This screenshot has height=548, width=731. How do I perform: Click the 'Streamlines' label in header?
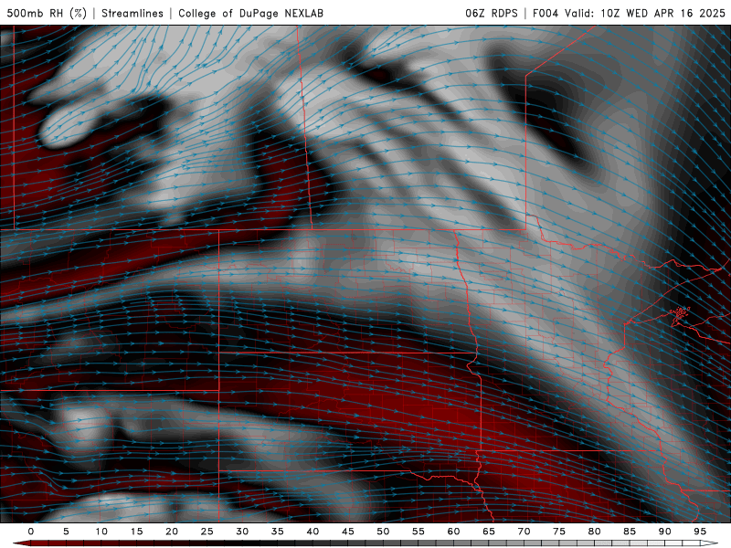[132, 13]
